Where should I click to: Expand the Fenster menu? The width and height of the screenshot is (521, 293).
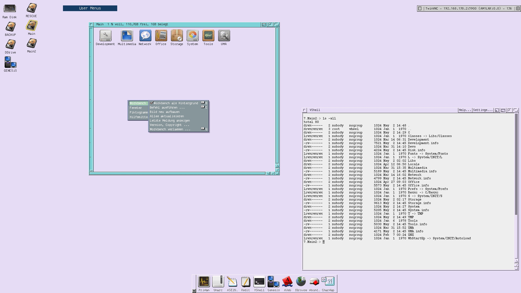pyautogui.click(x=136, y=108)
